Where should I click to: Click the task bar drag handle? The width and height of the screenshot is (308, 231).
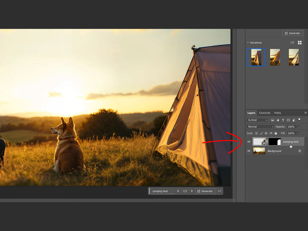pos(149,191)
